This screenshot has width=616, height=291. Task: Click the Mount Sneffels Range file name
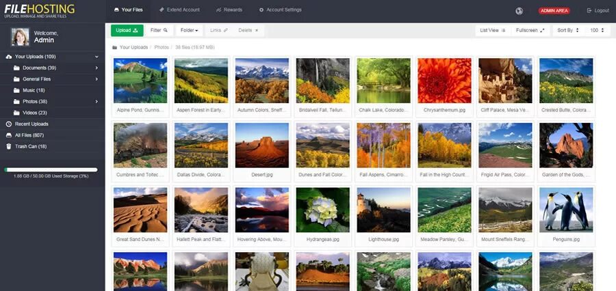point(505,239)
